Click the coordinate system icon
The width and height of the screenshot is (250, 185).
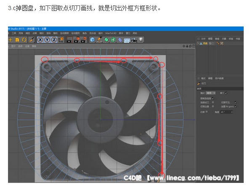point(61,40)
